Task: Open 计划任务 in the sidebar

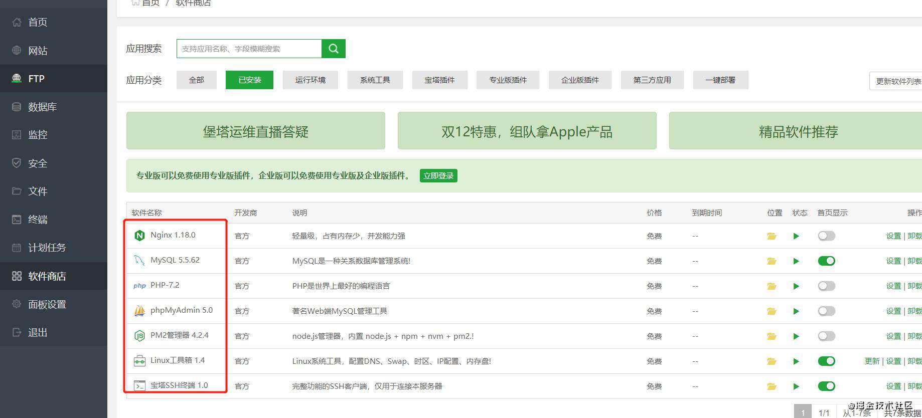Action: click(x=54, y=248)
